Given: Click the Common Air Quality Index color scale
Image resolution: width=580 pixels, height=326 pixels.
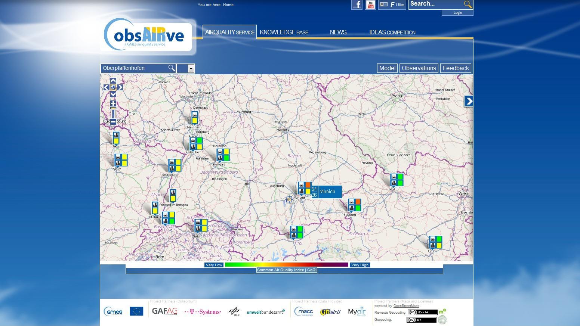Looking at the screenshot, I should [x=286, y=265].
